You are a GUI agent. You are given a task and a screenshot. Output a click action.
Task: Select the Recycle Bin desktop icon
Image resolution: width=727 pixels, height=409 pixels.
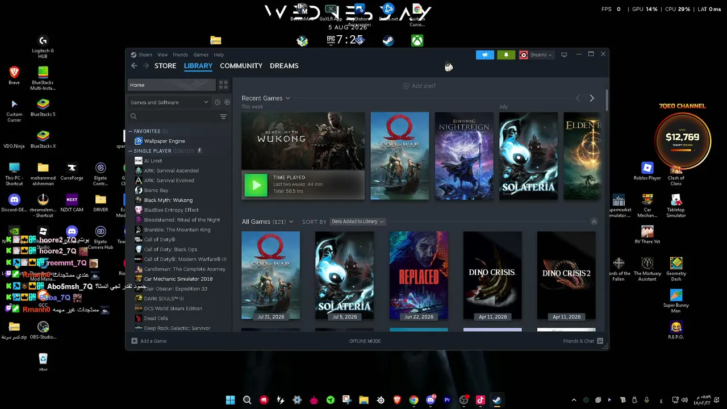(43, 362)
